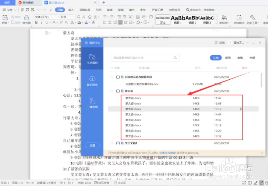Viewport: 268px width, 186px height.
Task: Switch to the 开发工具 ribbon tab
Action: 157,10
